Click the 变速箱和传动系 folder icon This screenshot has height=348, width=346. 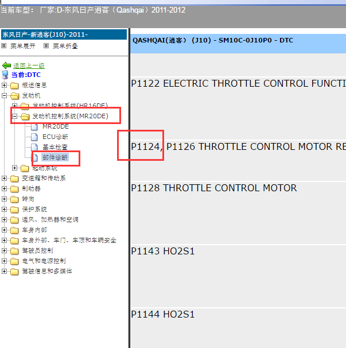coord(14,179)
